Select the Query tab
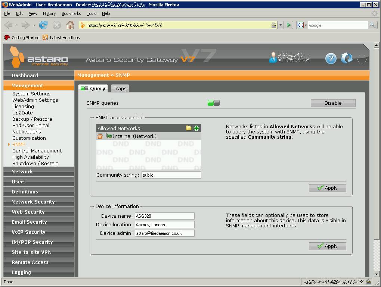The height and width of the screenshot is (287, 381). tap(93, 88)
